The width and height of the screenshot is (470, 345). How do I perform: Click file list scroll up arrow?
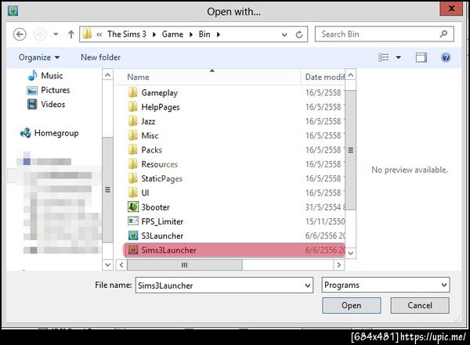[350, 75]
